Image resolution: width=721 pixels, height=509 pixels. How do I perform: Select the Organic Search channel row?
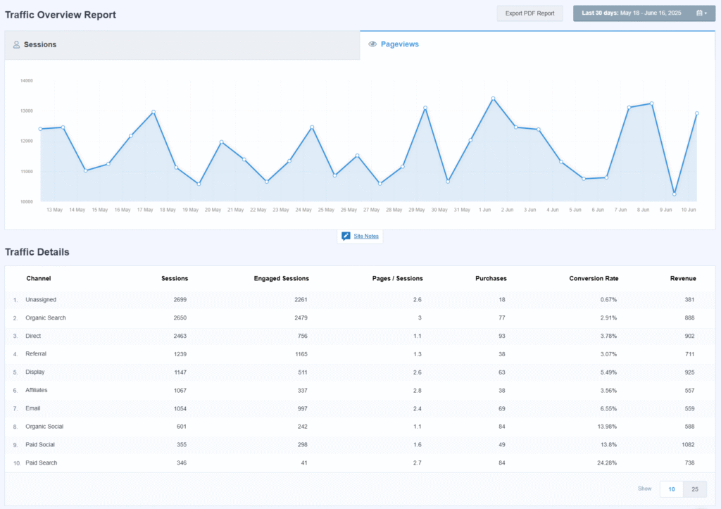[46, 318]
